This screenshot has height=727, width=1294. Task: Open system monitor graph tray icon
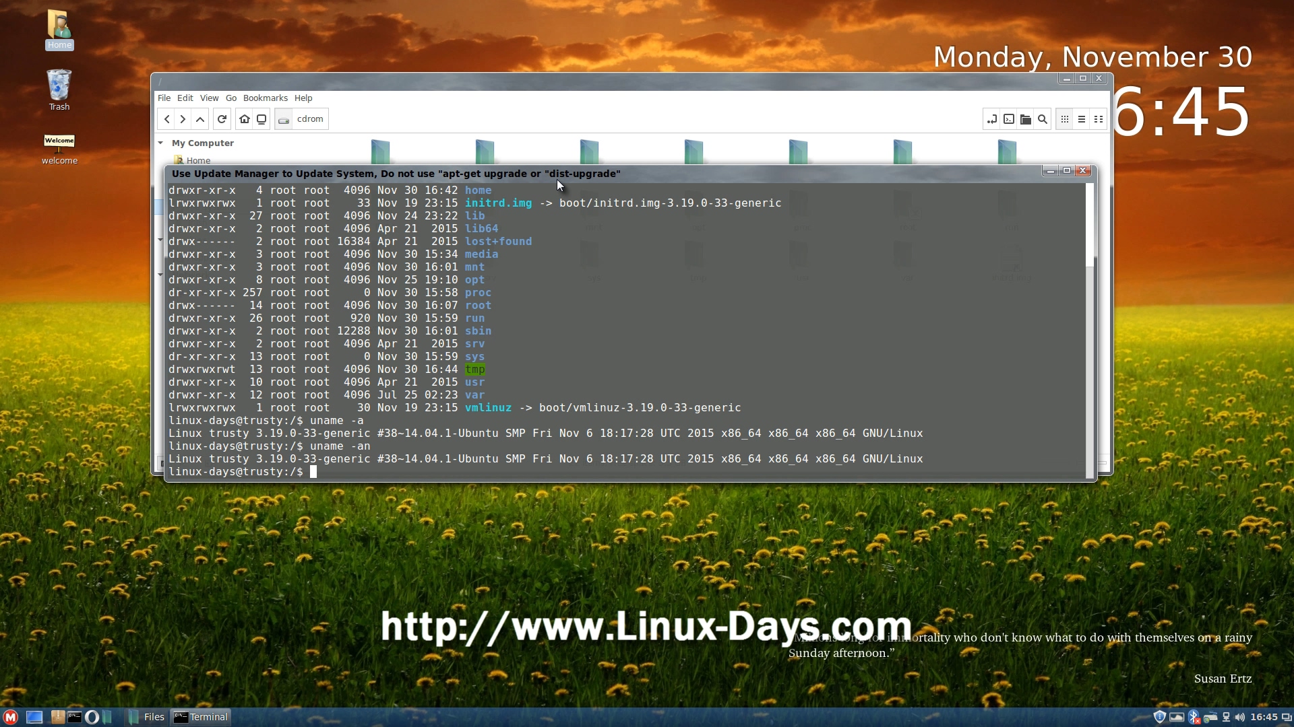pos(1177,718)
